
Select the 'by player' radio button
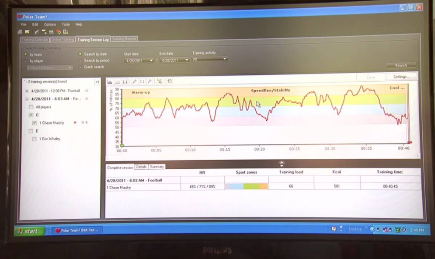[x=25, y=61]
